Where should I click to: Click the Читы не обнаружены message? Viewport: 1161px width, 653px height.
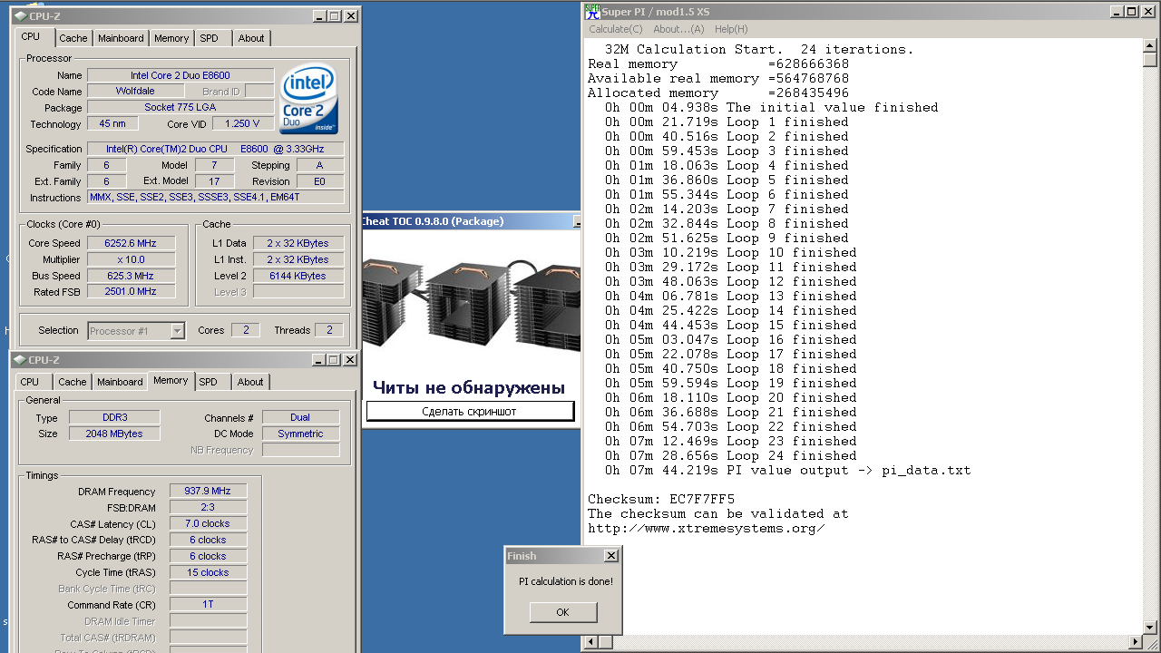(x=469, y=388)
